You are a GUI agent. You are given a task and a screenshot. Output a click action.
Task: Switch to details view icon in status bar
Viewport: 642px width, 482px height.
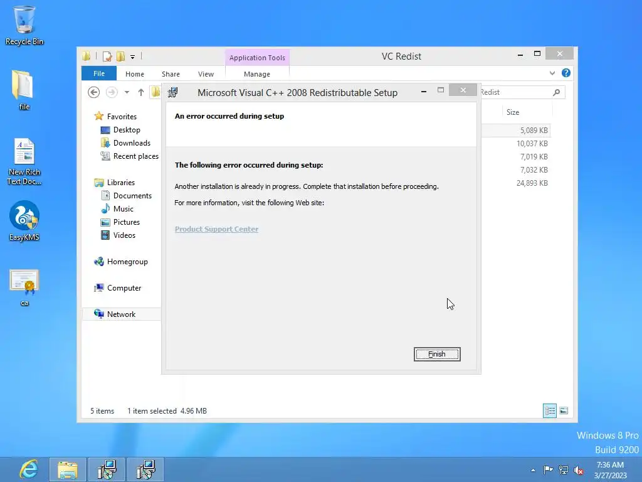(549, 410)
